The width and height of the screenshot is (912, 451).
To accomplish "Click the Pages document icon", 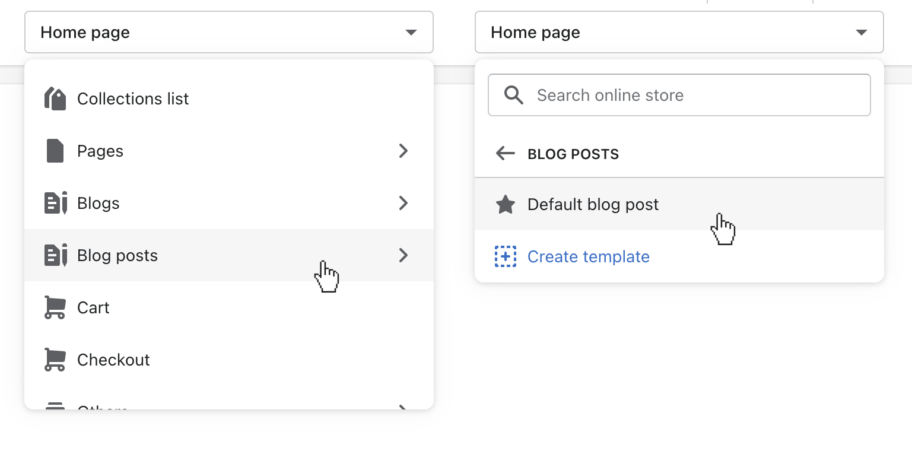I will pyautogui.click(x=55, y=151).
